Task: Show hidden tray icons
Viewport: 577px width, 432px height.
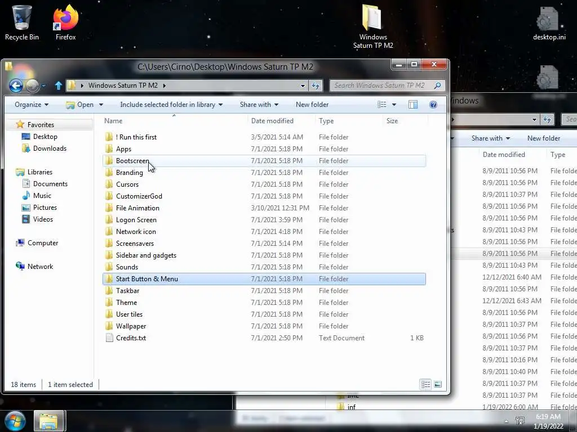Action: tap(506, 421)
